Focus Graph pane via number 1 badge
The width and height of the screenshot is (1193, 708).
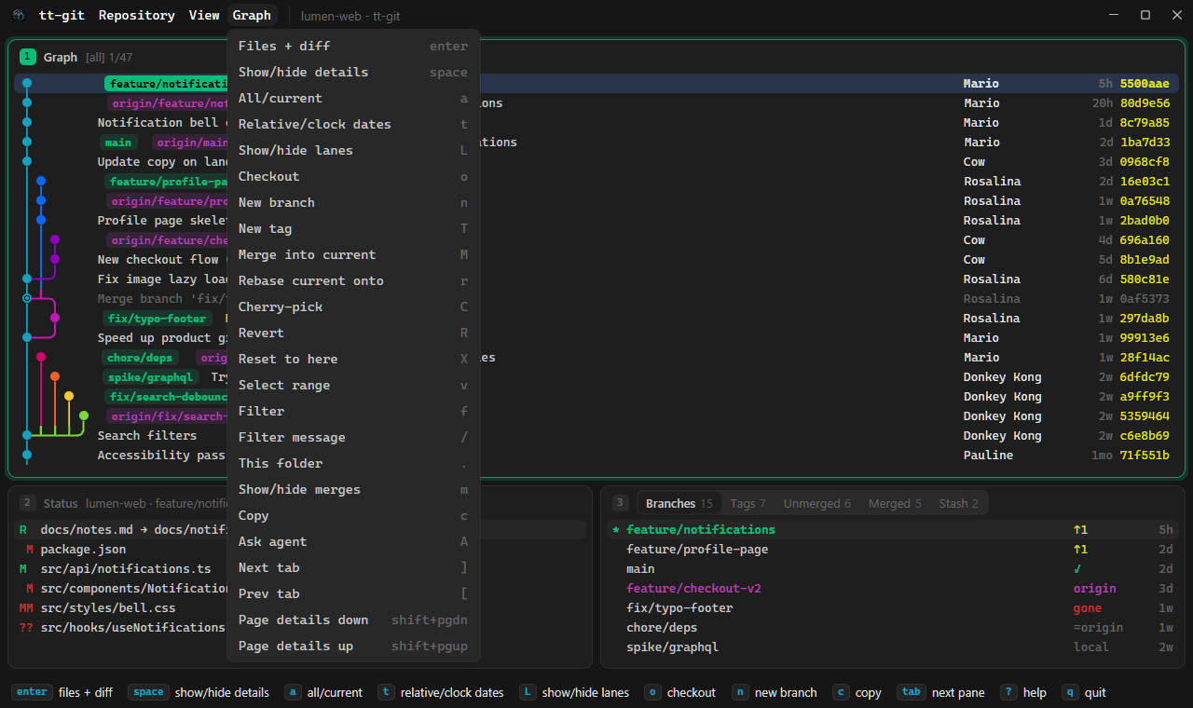click(x=27, y=57)
